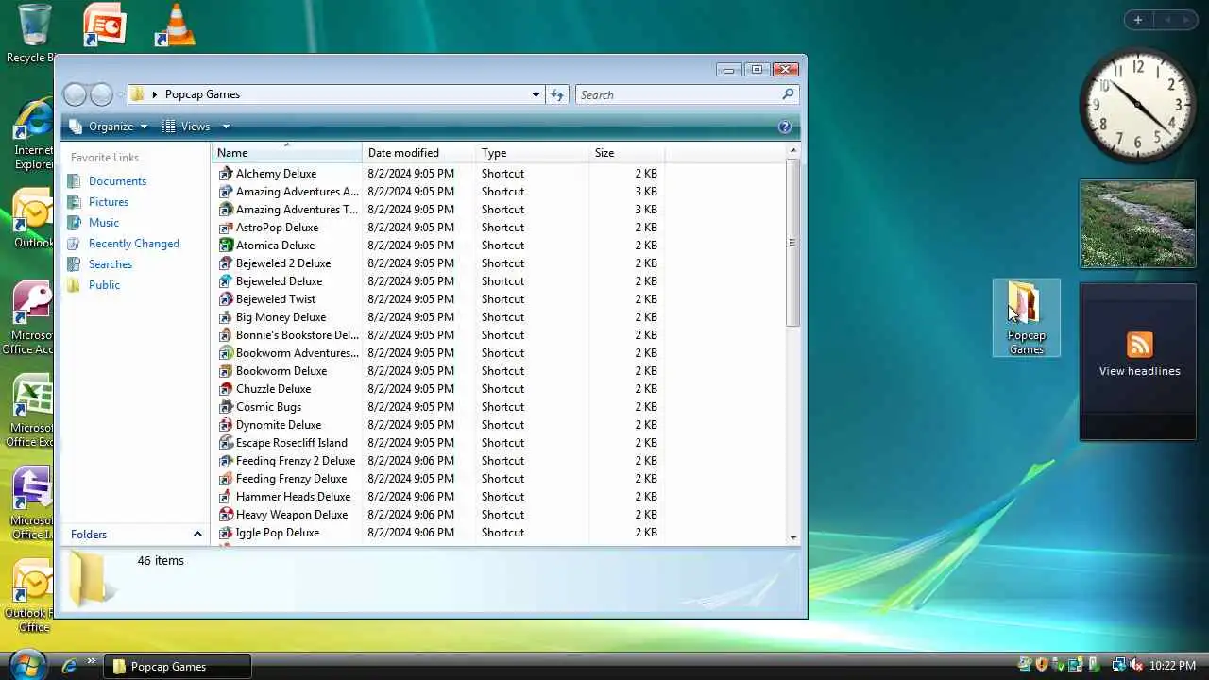Screen dimensions: 1209x680
Task: Select the Bejeweled 2 Deluxe icon
Action: [226, 263]
